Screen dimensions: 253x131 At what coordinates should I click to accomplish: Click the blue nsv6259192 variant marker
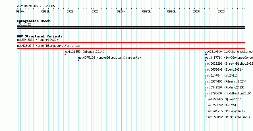[206, 120]
